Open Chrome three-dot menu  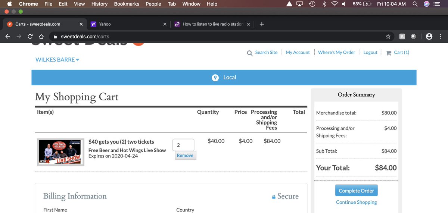[441, 37]
